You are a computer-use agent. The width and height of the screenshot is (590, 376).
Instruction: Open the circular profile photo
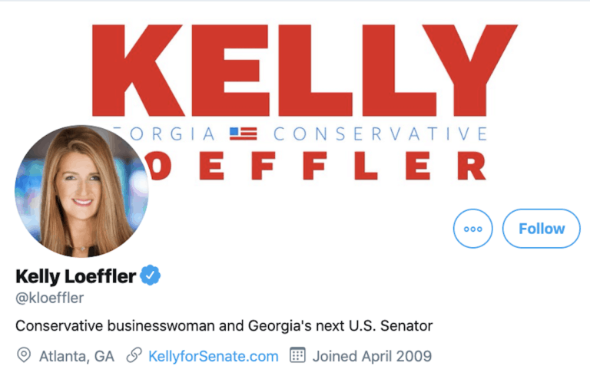(x=81, y=191)
